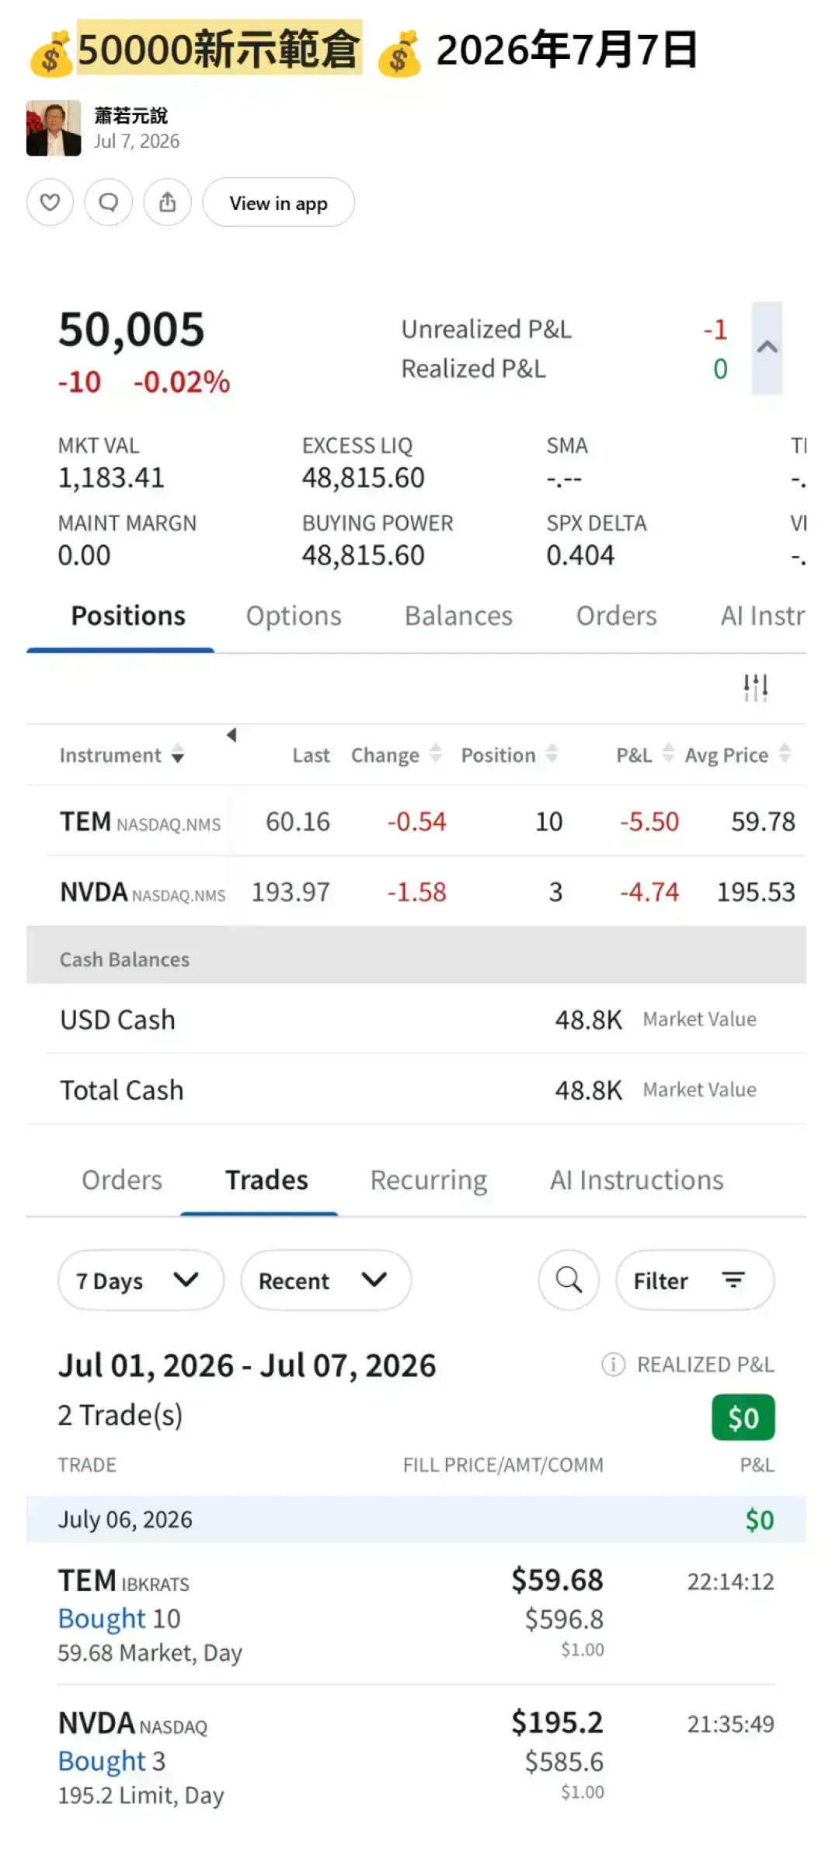
Task: Collapse account summary with up chevron
Action: click(x=767, y=348)
